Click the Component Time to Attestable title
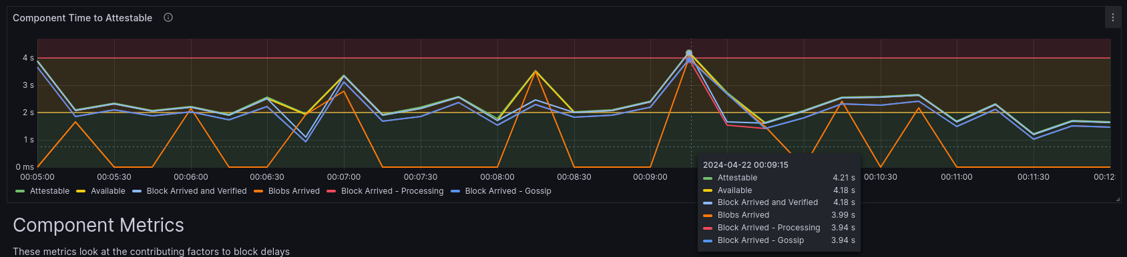 (x=82, y=18)
